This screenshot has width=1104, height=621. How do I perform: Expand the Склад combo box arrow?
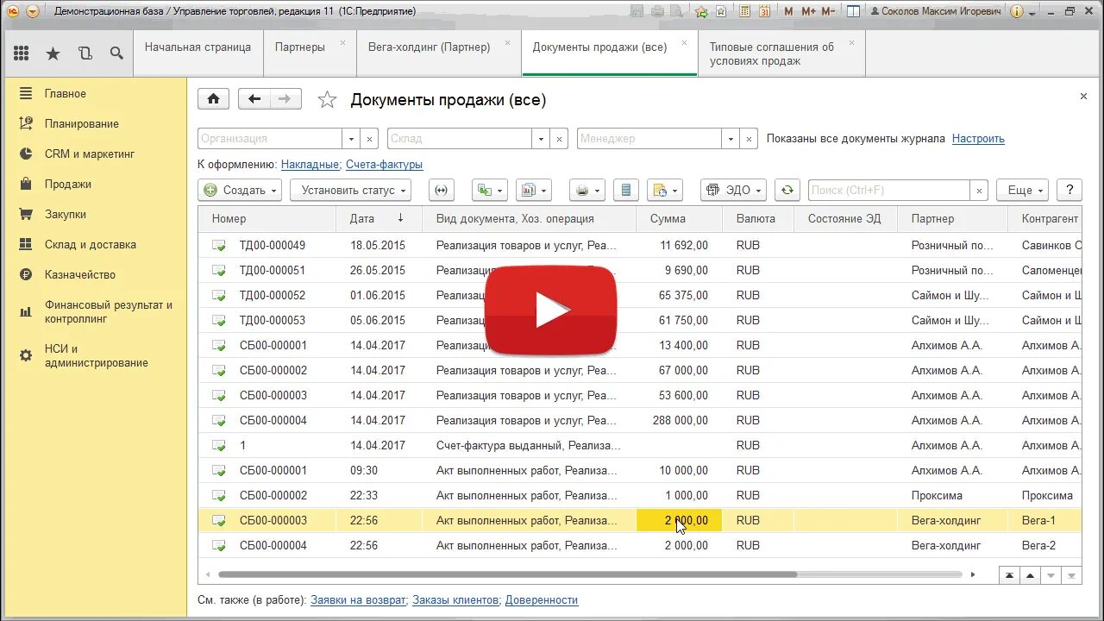coord(541,139)
